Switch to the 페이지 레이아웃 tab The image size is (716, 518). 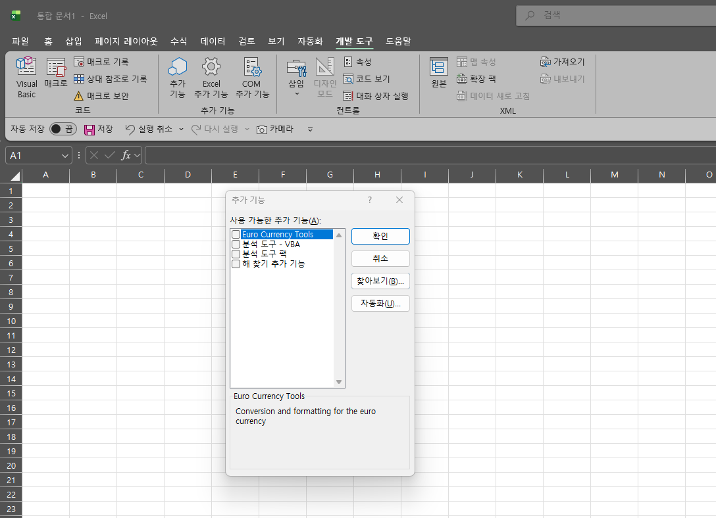pos(126,41)
